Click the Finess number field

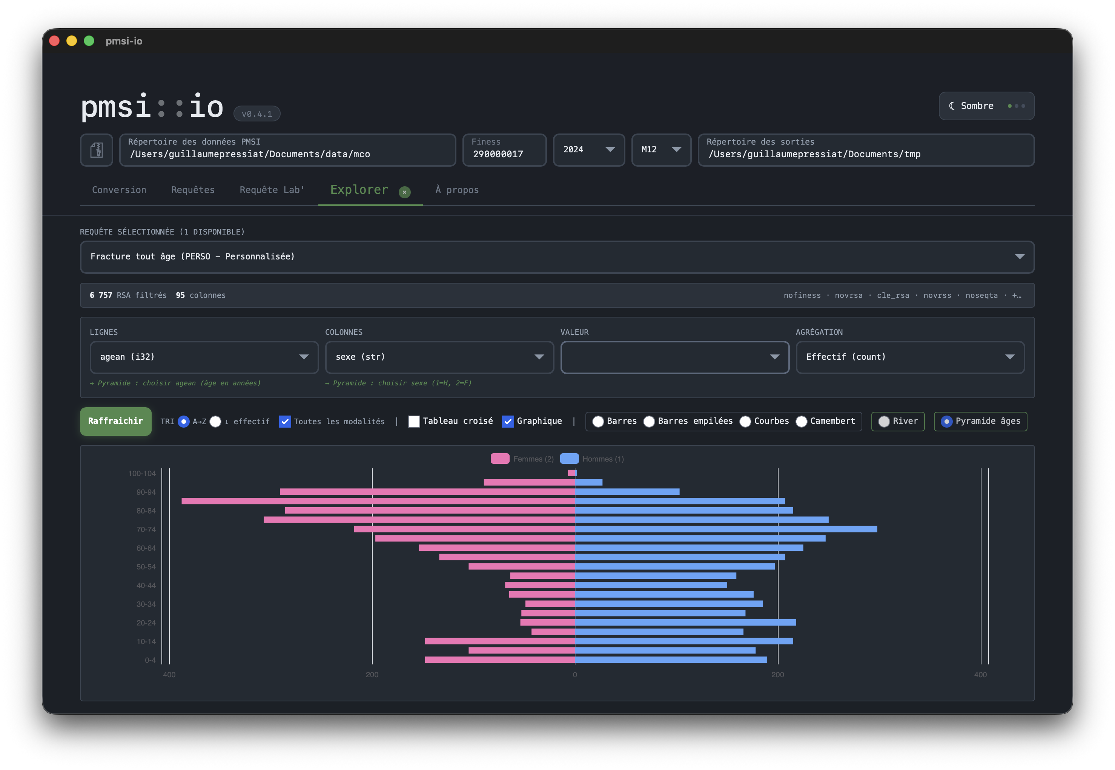point(504,150)
